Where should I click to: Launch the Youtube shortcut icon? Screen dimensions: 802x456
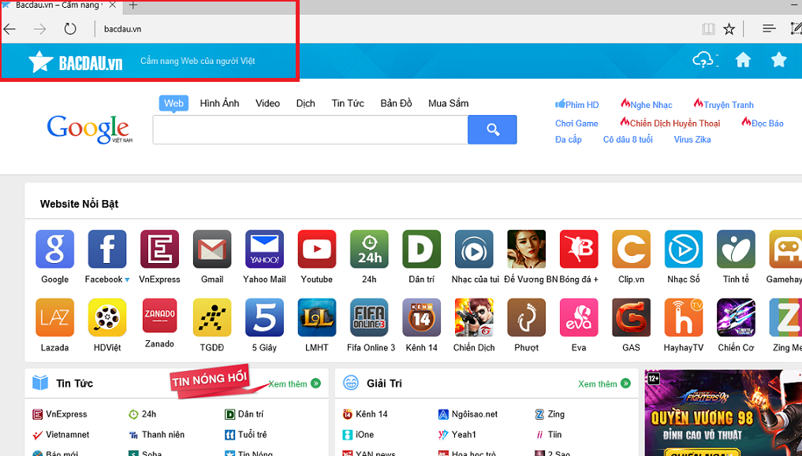tap(316, 250)
